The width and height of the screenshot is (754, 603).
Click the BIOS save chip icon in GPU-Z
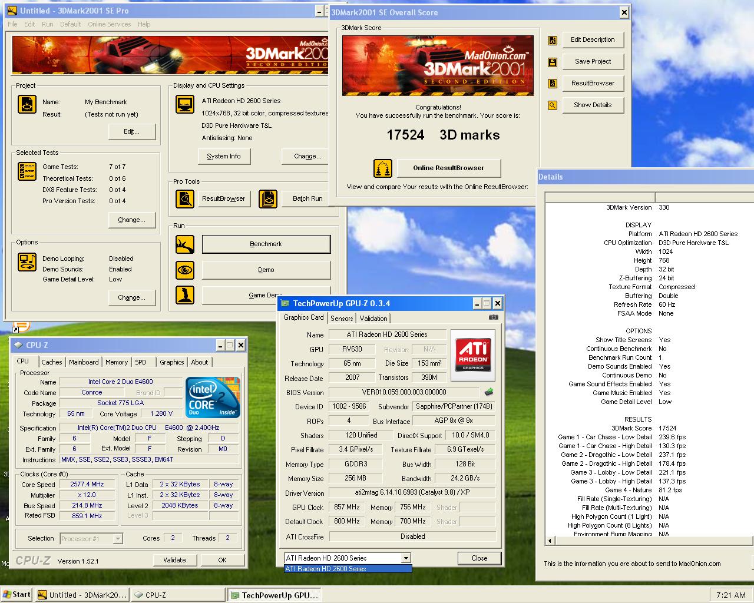pyautogui.click(x=488, y=392)
